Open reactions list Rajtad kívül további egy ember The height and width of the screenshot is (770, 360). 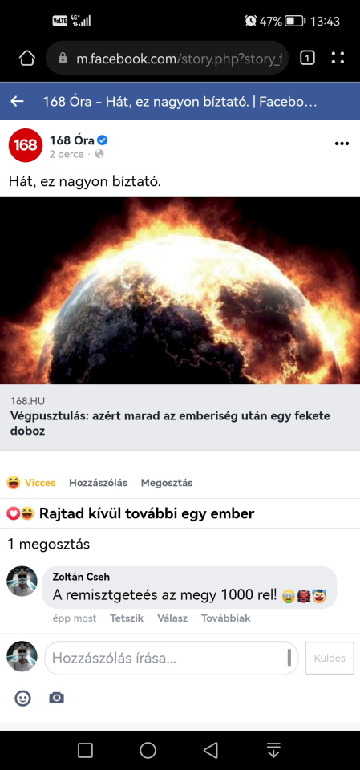[131, 513]
